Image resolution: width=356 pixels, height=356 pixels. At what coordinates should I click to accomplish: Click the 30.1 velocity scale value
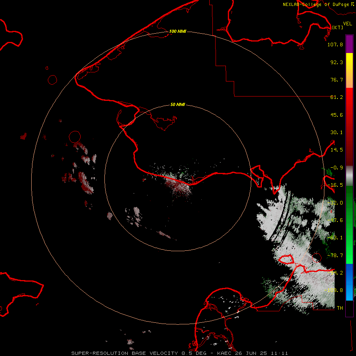tap(337, 133)
